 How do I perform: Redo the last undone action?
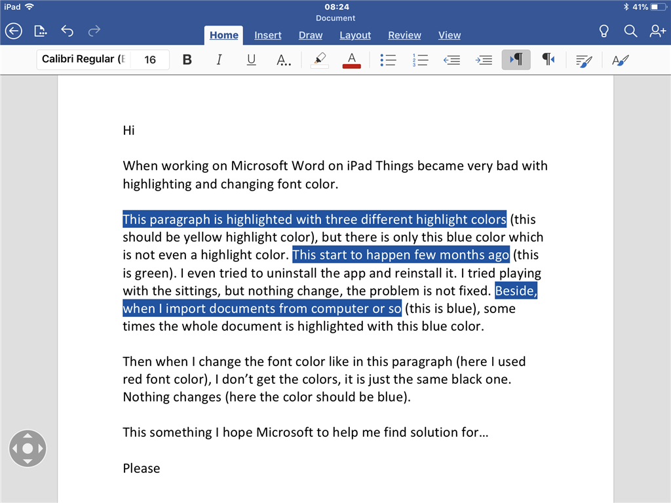point(94,31)
